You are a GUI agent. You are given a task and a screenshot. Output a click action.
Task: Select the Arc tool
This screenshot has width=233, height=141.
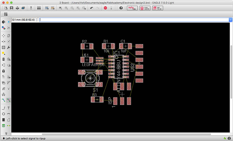tap(9, 114)
